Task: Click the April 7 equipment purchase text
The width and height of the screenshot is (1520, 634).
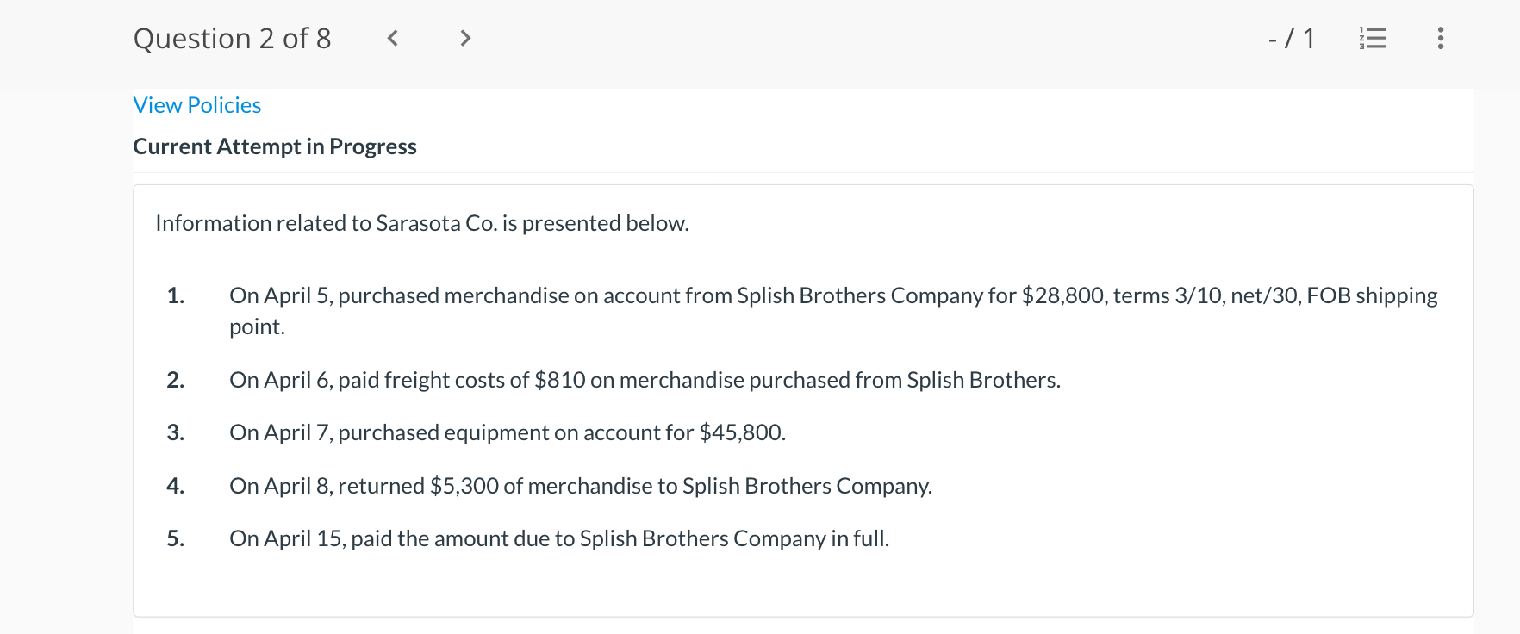Action: (x=508, y=432)
